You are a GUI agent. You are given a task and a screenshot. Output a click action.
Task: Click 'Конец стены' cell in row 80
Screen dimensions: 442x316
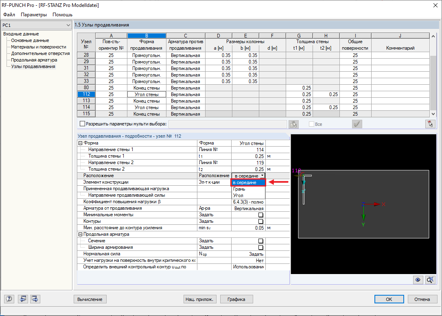tap(147, 88)
